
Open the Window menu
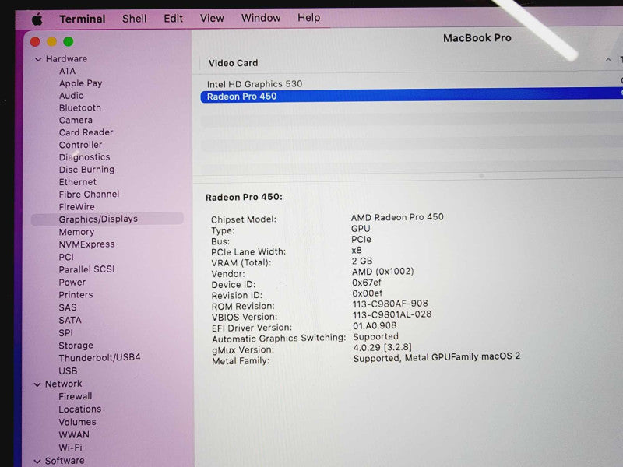tap(261, 18)
